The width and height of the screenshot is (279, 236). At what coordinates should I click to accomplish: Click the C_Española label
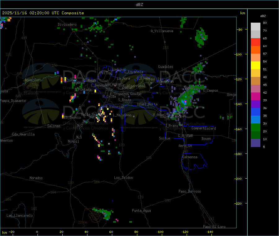pos(134,72)
